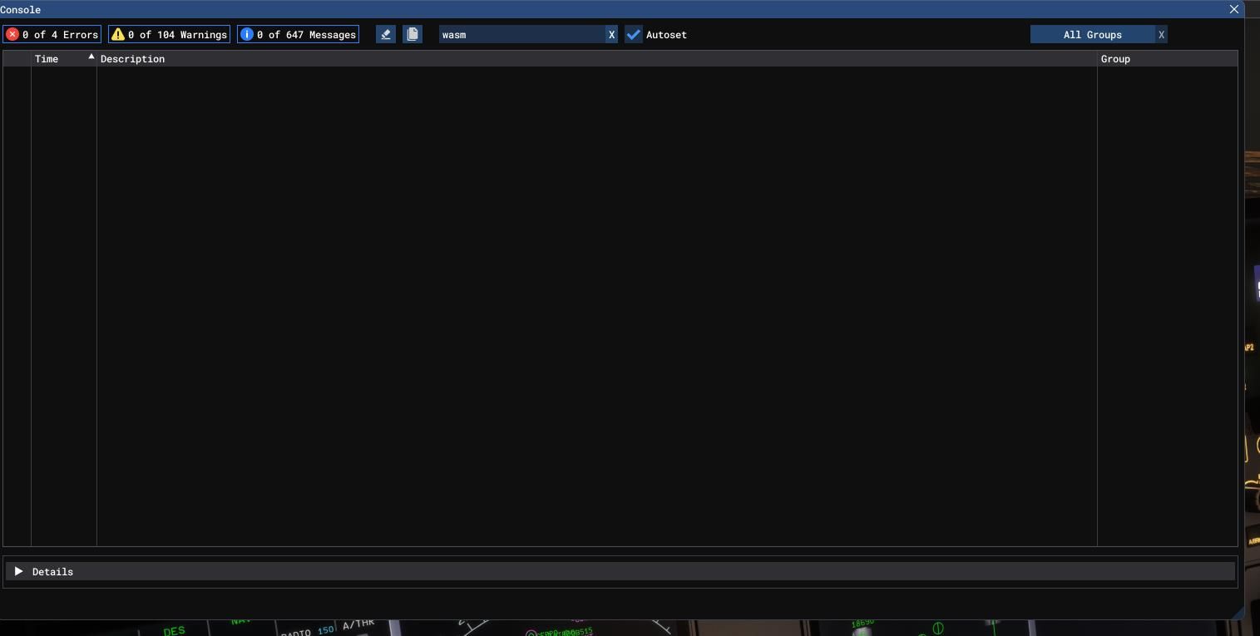Toggle the blue Messages filter button
1260x636 pixels.
click(298, 34)
